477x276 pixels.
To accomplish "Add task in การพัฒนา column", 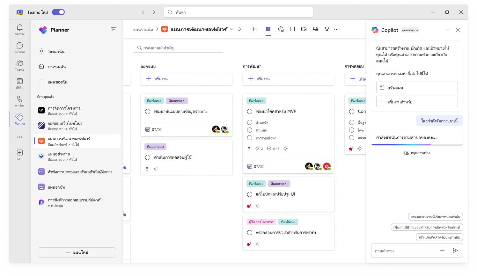I will coord(289,79).
